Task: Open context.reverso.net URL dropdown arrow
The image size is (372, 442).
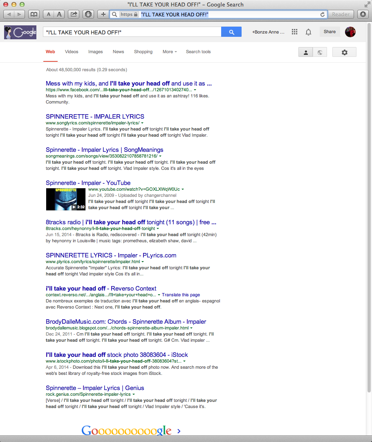Action: click(x=159, y=295)
